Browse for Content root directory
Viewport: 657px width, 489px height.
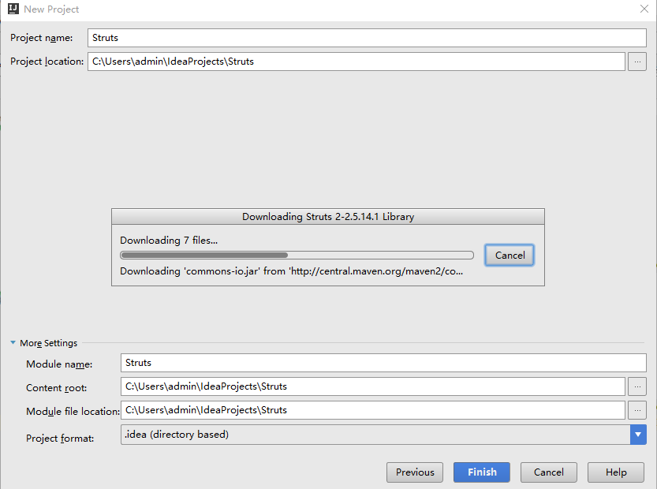coord(637,386)
